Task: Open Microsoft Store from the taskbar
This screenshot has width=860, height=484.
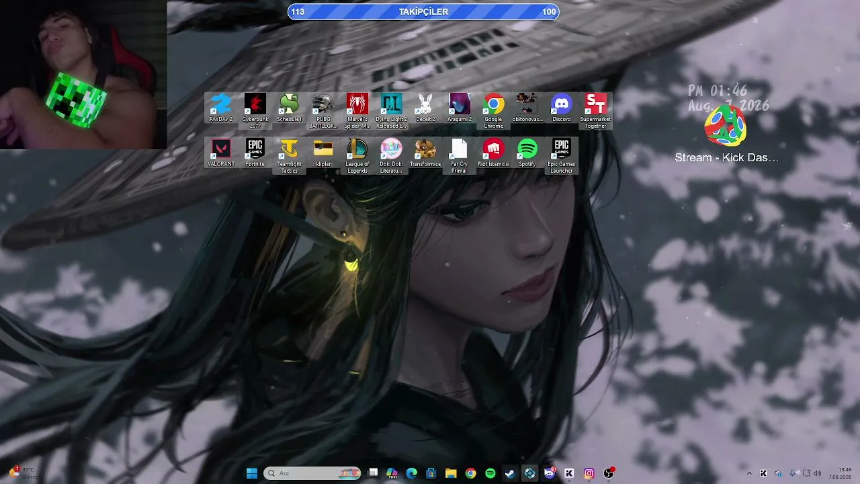Action: coord(431,473)
